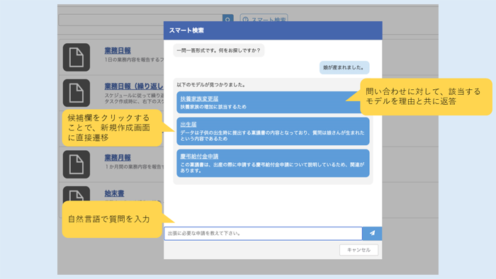Open the 扶養家族変更届 link
Image resolution: width=496 pixels, height=279 pixels.
pyautogui.click(x=199, y=99)
